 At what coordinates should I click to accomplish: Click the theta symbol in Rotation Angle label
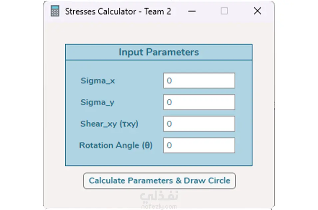tap(147, 146)
